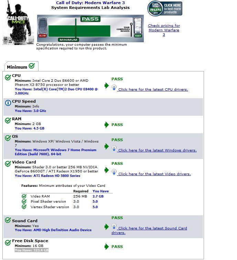
Task: Click the CPU Speed info icon
Action: tap(8, 103)
